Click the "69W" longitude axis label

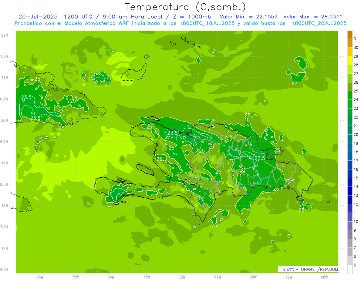289,277
